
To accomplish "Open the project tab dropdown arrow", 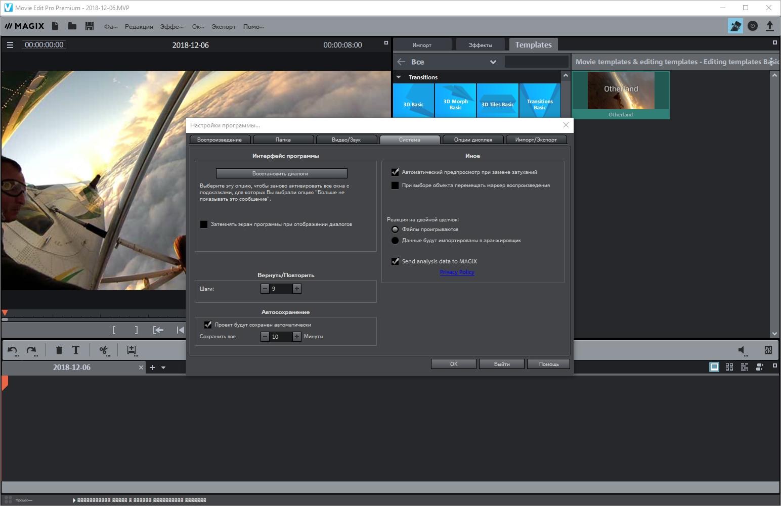I will pyautogui.click(x=163, y=367).
